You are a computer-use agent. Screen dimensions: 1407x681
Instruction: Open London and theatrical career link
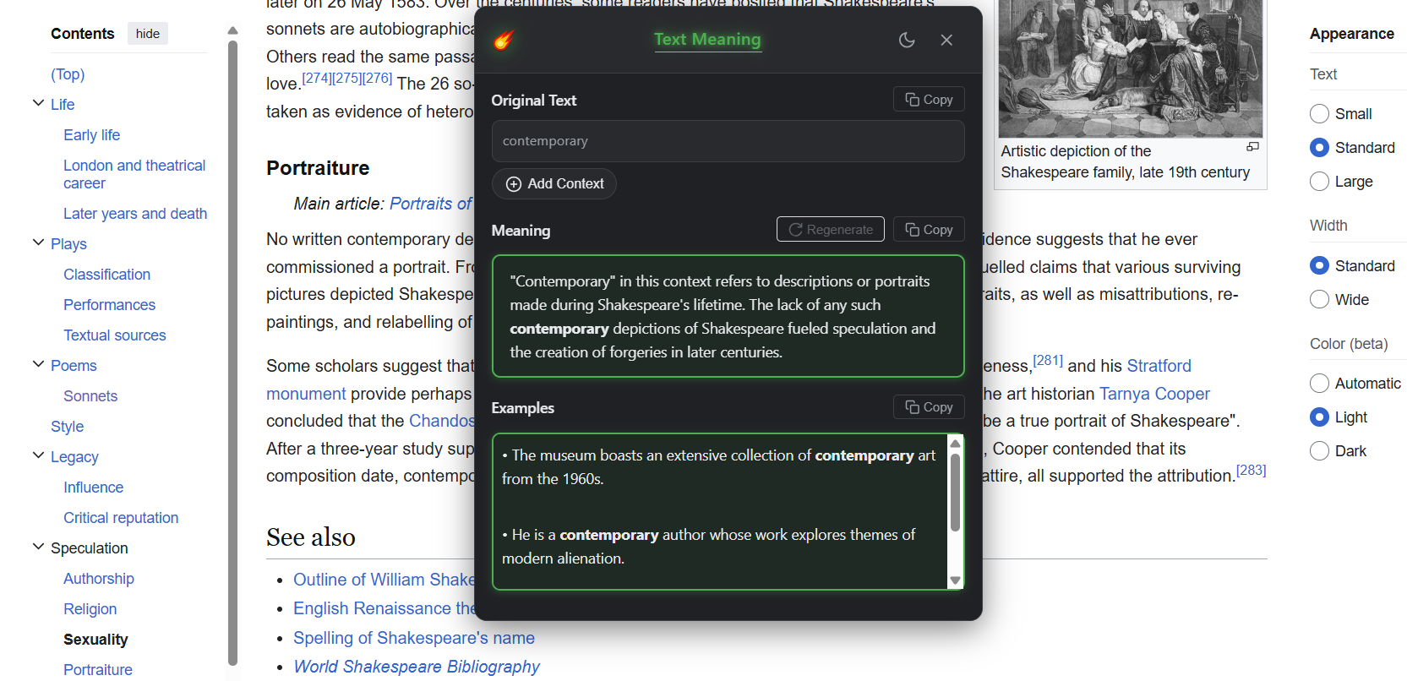click(x=134, y=174)
